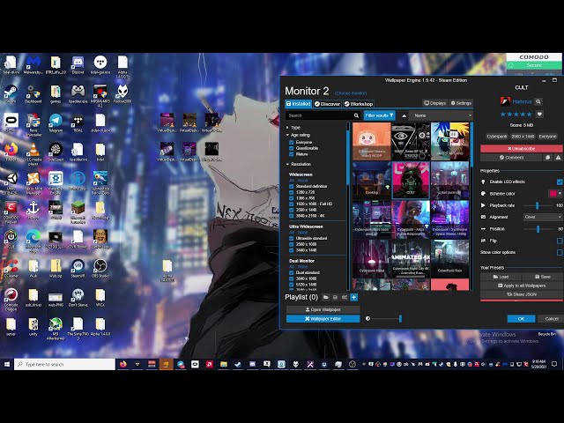Open MSI Afterburner desktop shortcut

[x=56, y=329]
